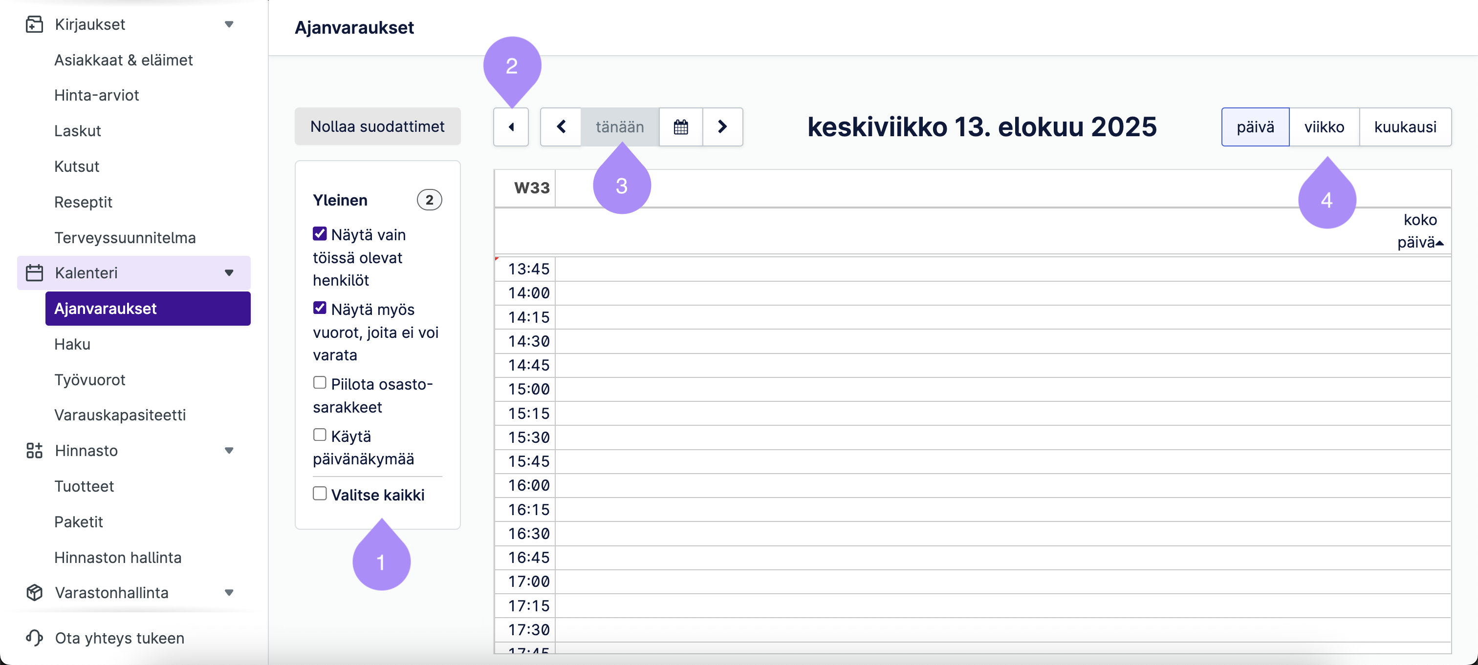This screenshot has width=1478, height=665.
Task: Click Ota yhteys tukeen link
Action: (x=119, y=638)
